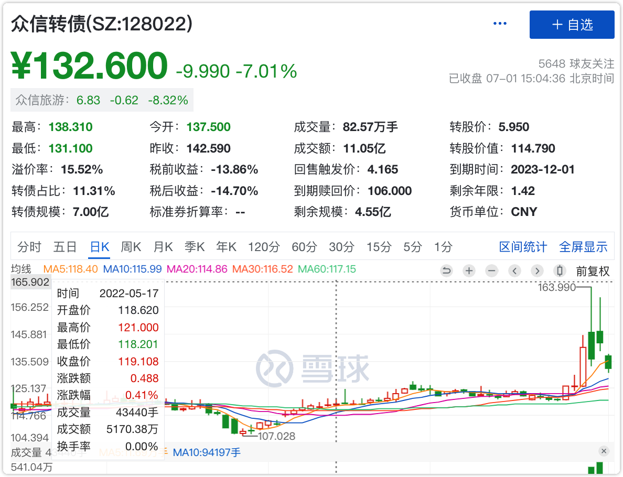Enter 全屏显示 fullscreen mode
Viewport: 623px width, 477px height.
click(583, 247)
